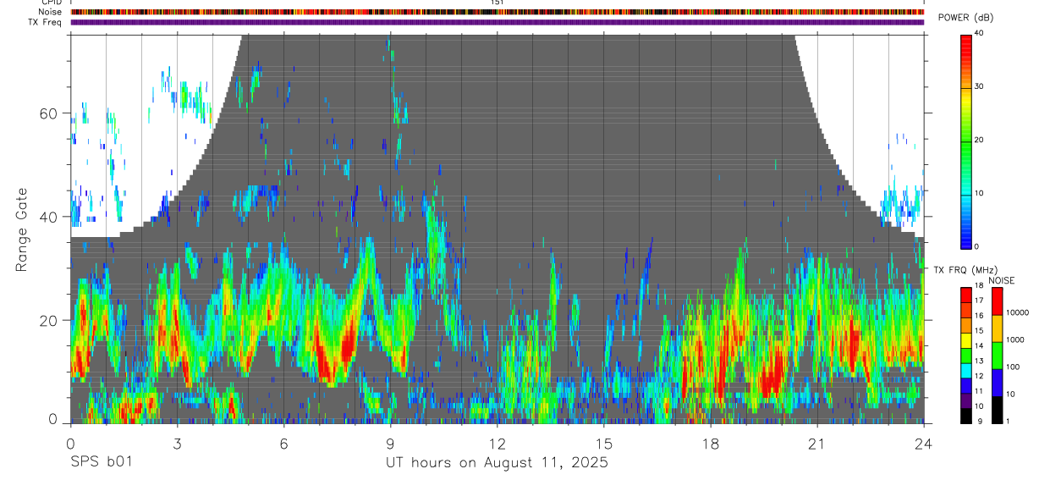Click UT hours on August 11, 2025
1039x480 pixels.
tap(498, 463)
